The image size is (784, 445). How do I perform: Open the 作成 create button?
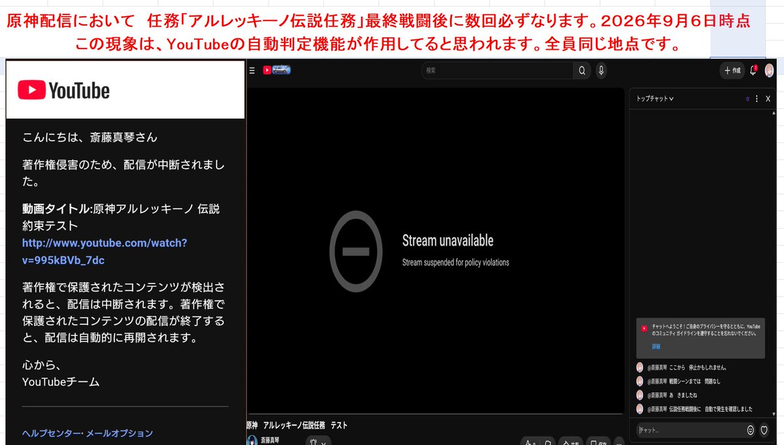pyautogui.click(x=732, y=70)
